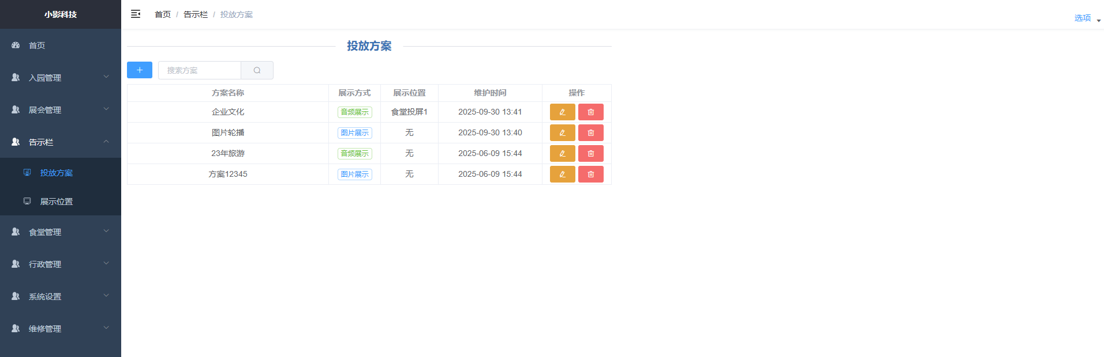Viewport: 1104px width, 357px height.
Task: Delete the 23年旅游 plan
Action: click(590, 154)
